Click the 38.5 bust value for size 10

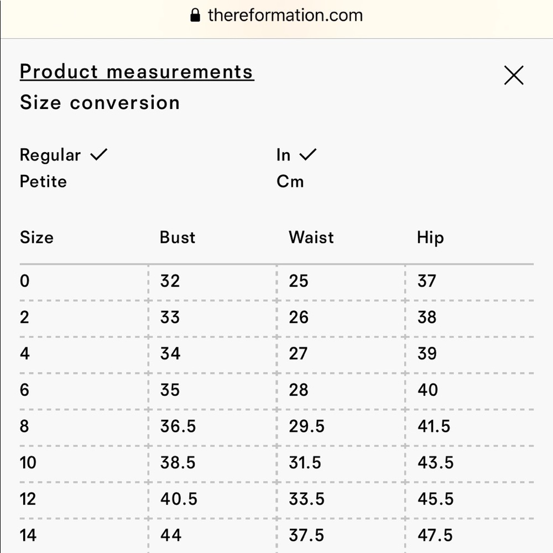[x=178, y=462]
